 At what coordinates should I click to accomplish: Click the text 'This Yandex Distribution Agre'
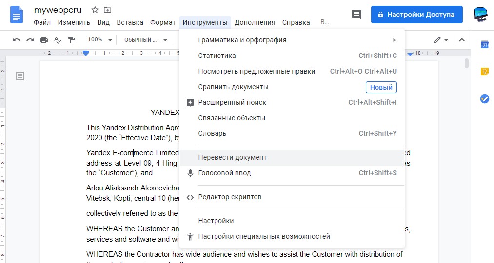(x=133, y=128)
